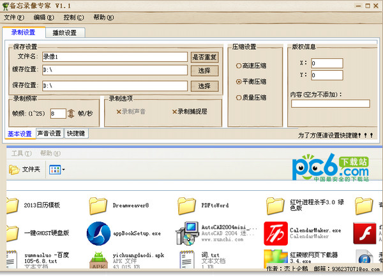
Task: Select the 一键GHOST硬盘版 folder icon
Action: coord(12,234)
